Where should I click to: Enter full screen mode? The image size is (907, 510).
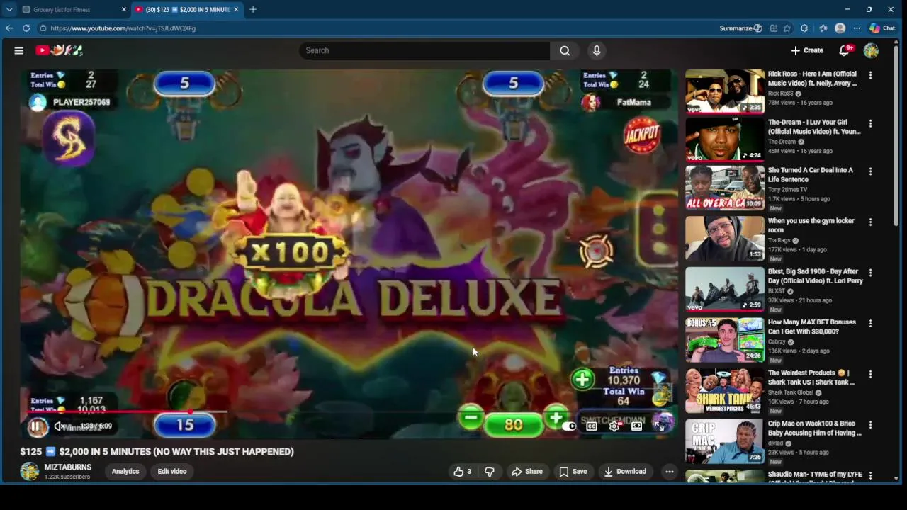[659, 426]
